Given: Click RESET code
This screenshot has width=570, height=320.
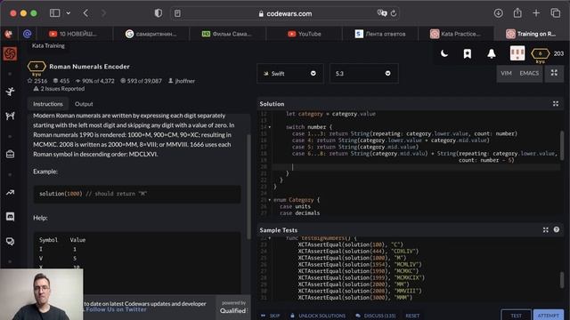Looking at the screenshot, I should pos(412,316).
